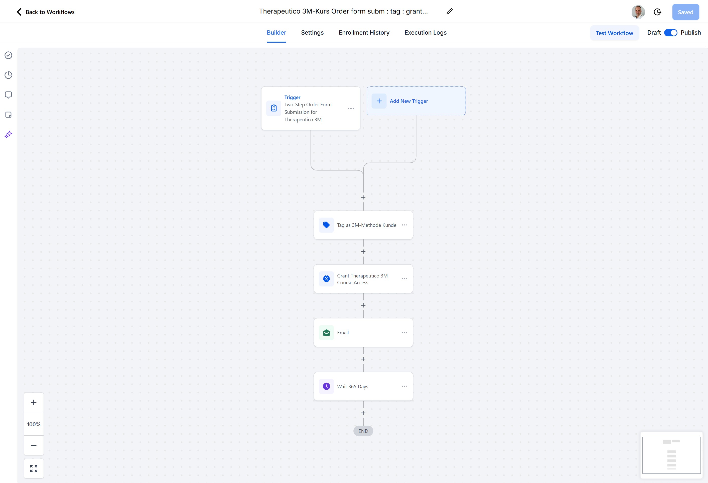Open the Enrollment History tab
This screenshot has width=708, height=483.
pyautogui.click(x=364, y=33)
